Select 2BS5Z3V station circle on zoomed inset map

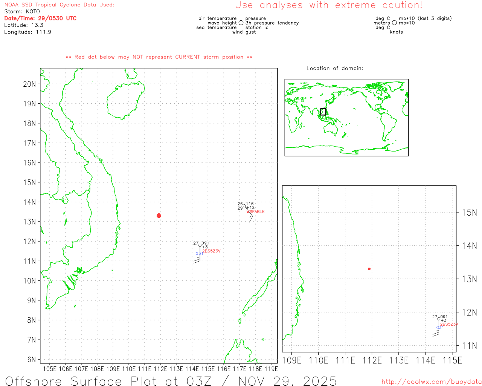coord(439,319)
